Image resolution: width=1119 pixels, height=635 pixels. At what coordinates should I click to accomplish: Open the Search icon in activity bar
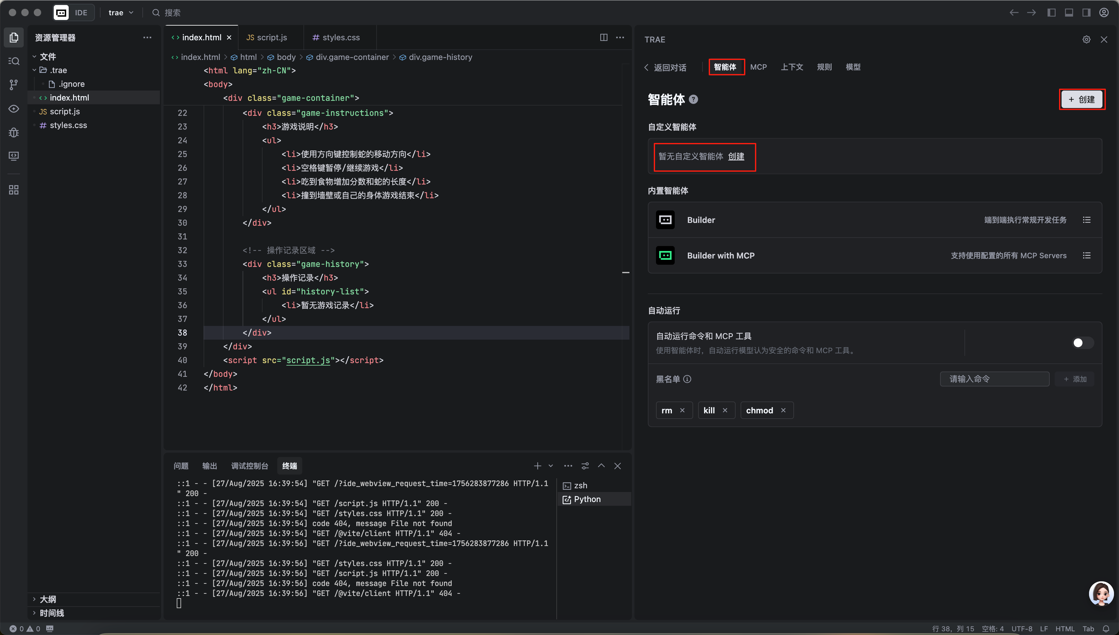coord(13,61)
